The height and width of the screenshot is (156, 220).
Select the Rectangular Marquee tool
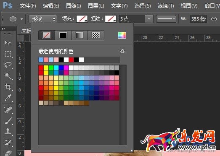pyautogui.click(x=8, y=54)
